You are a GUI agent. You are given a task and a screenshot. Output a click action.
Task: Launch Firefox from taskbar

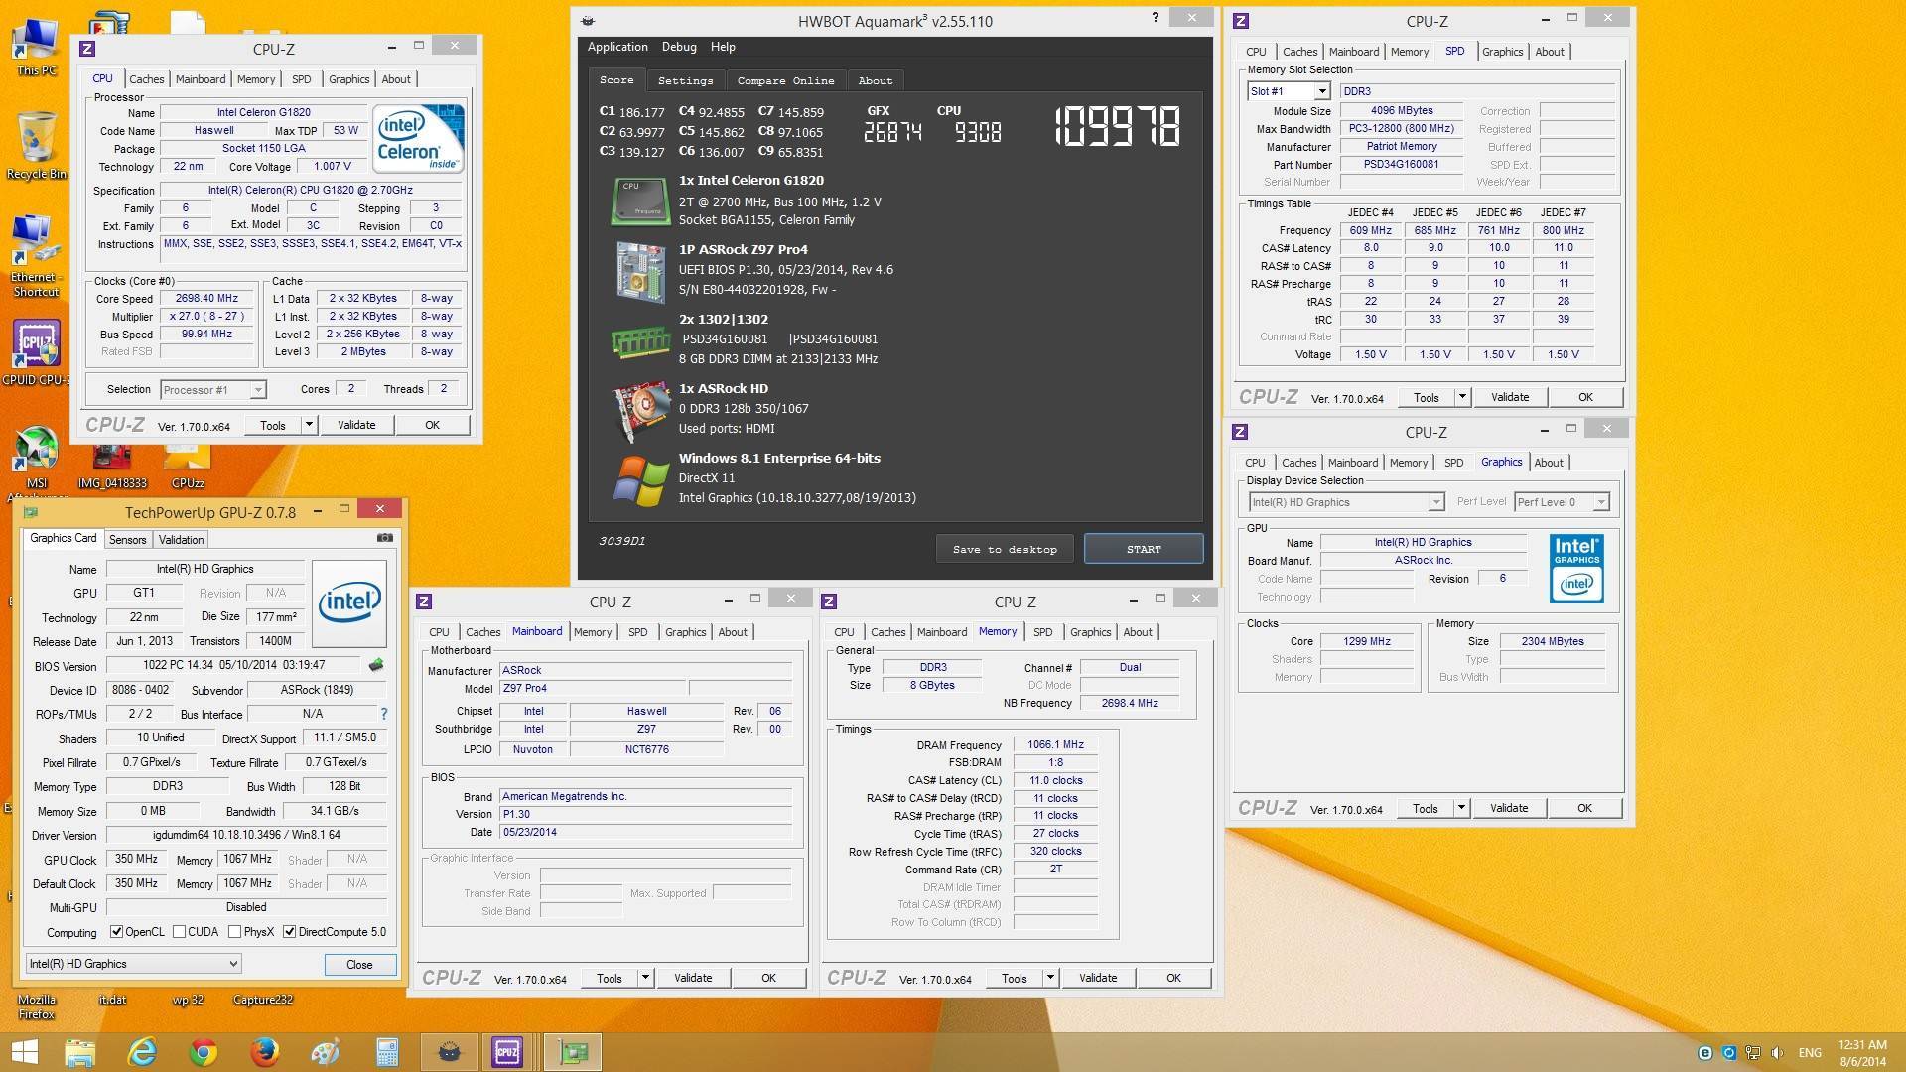(264, 1052)
